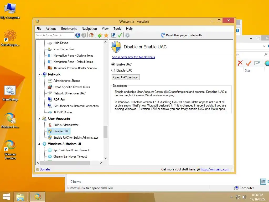Click tree scroll up arrow
269x202 pixels.
pos(106,42)
